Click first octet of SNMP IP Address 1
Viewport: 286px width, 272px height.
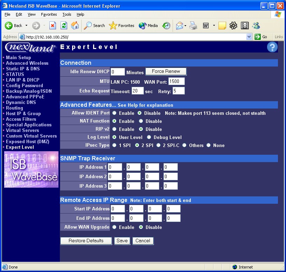(x=115, y=167)
